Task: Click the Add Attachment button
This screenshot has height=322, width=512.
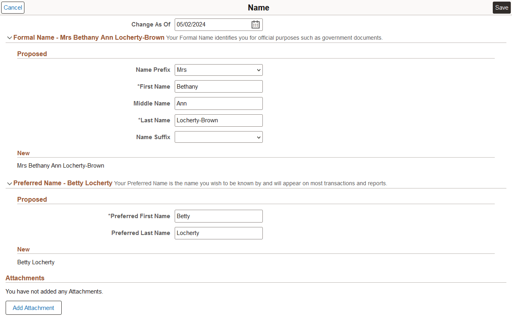Action: [33, 308]
